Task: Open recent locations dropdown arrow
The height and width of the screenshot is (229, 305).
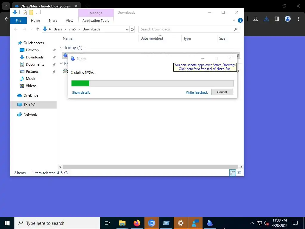Action: click(x=32, y=29)
